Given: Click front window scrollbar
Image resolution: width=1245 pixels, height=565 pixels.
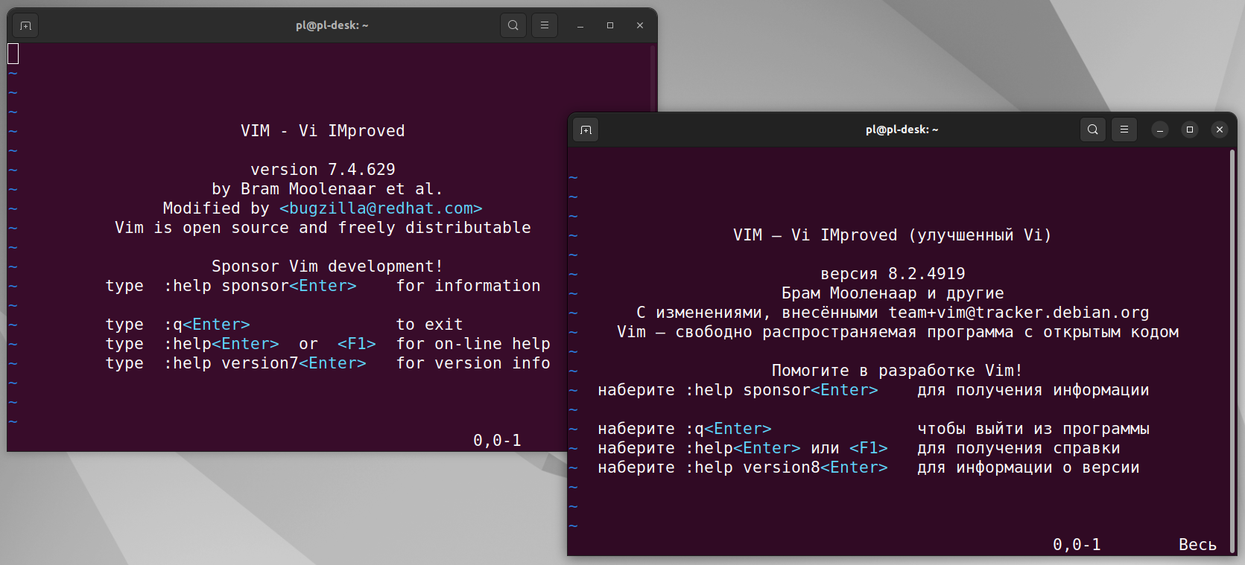Looking at the screenshot, I should pyautogui.click(x=1232, y=350).
